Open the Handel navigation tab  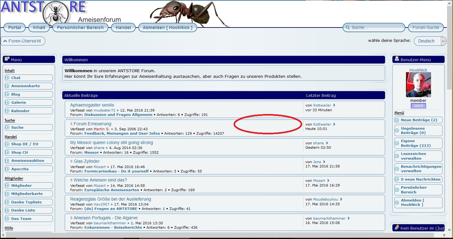tap(123, 27)
